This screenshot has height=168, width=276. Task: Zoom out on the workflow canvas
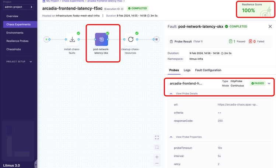point(157,163)
